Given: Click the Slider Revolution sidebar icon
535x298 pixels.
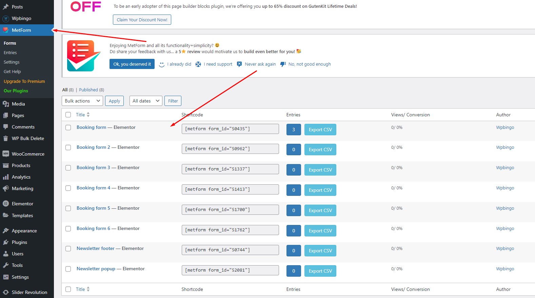Looking at the screenshot, I should pyautogui.click(x=6, y=292).
